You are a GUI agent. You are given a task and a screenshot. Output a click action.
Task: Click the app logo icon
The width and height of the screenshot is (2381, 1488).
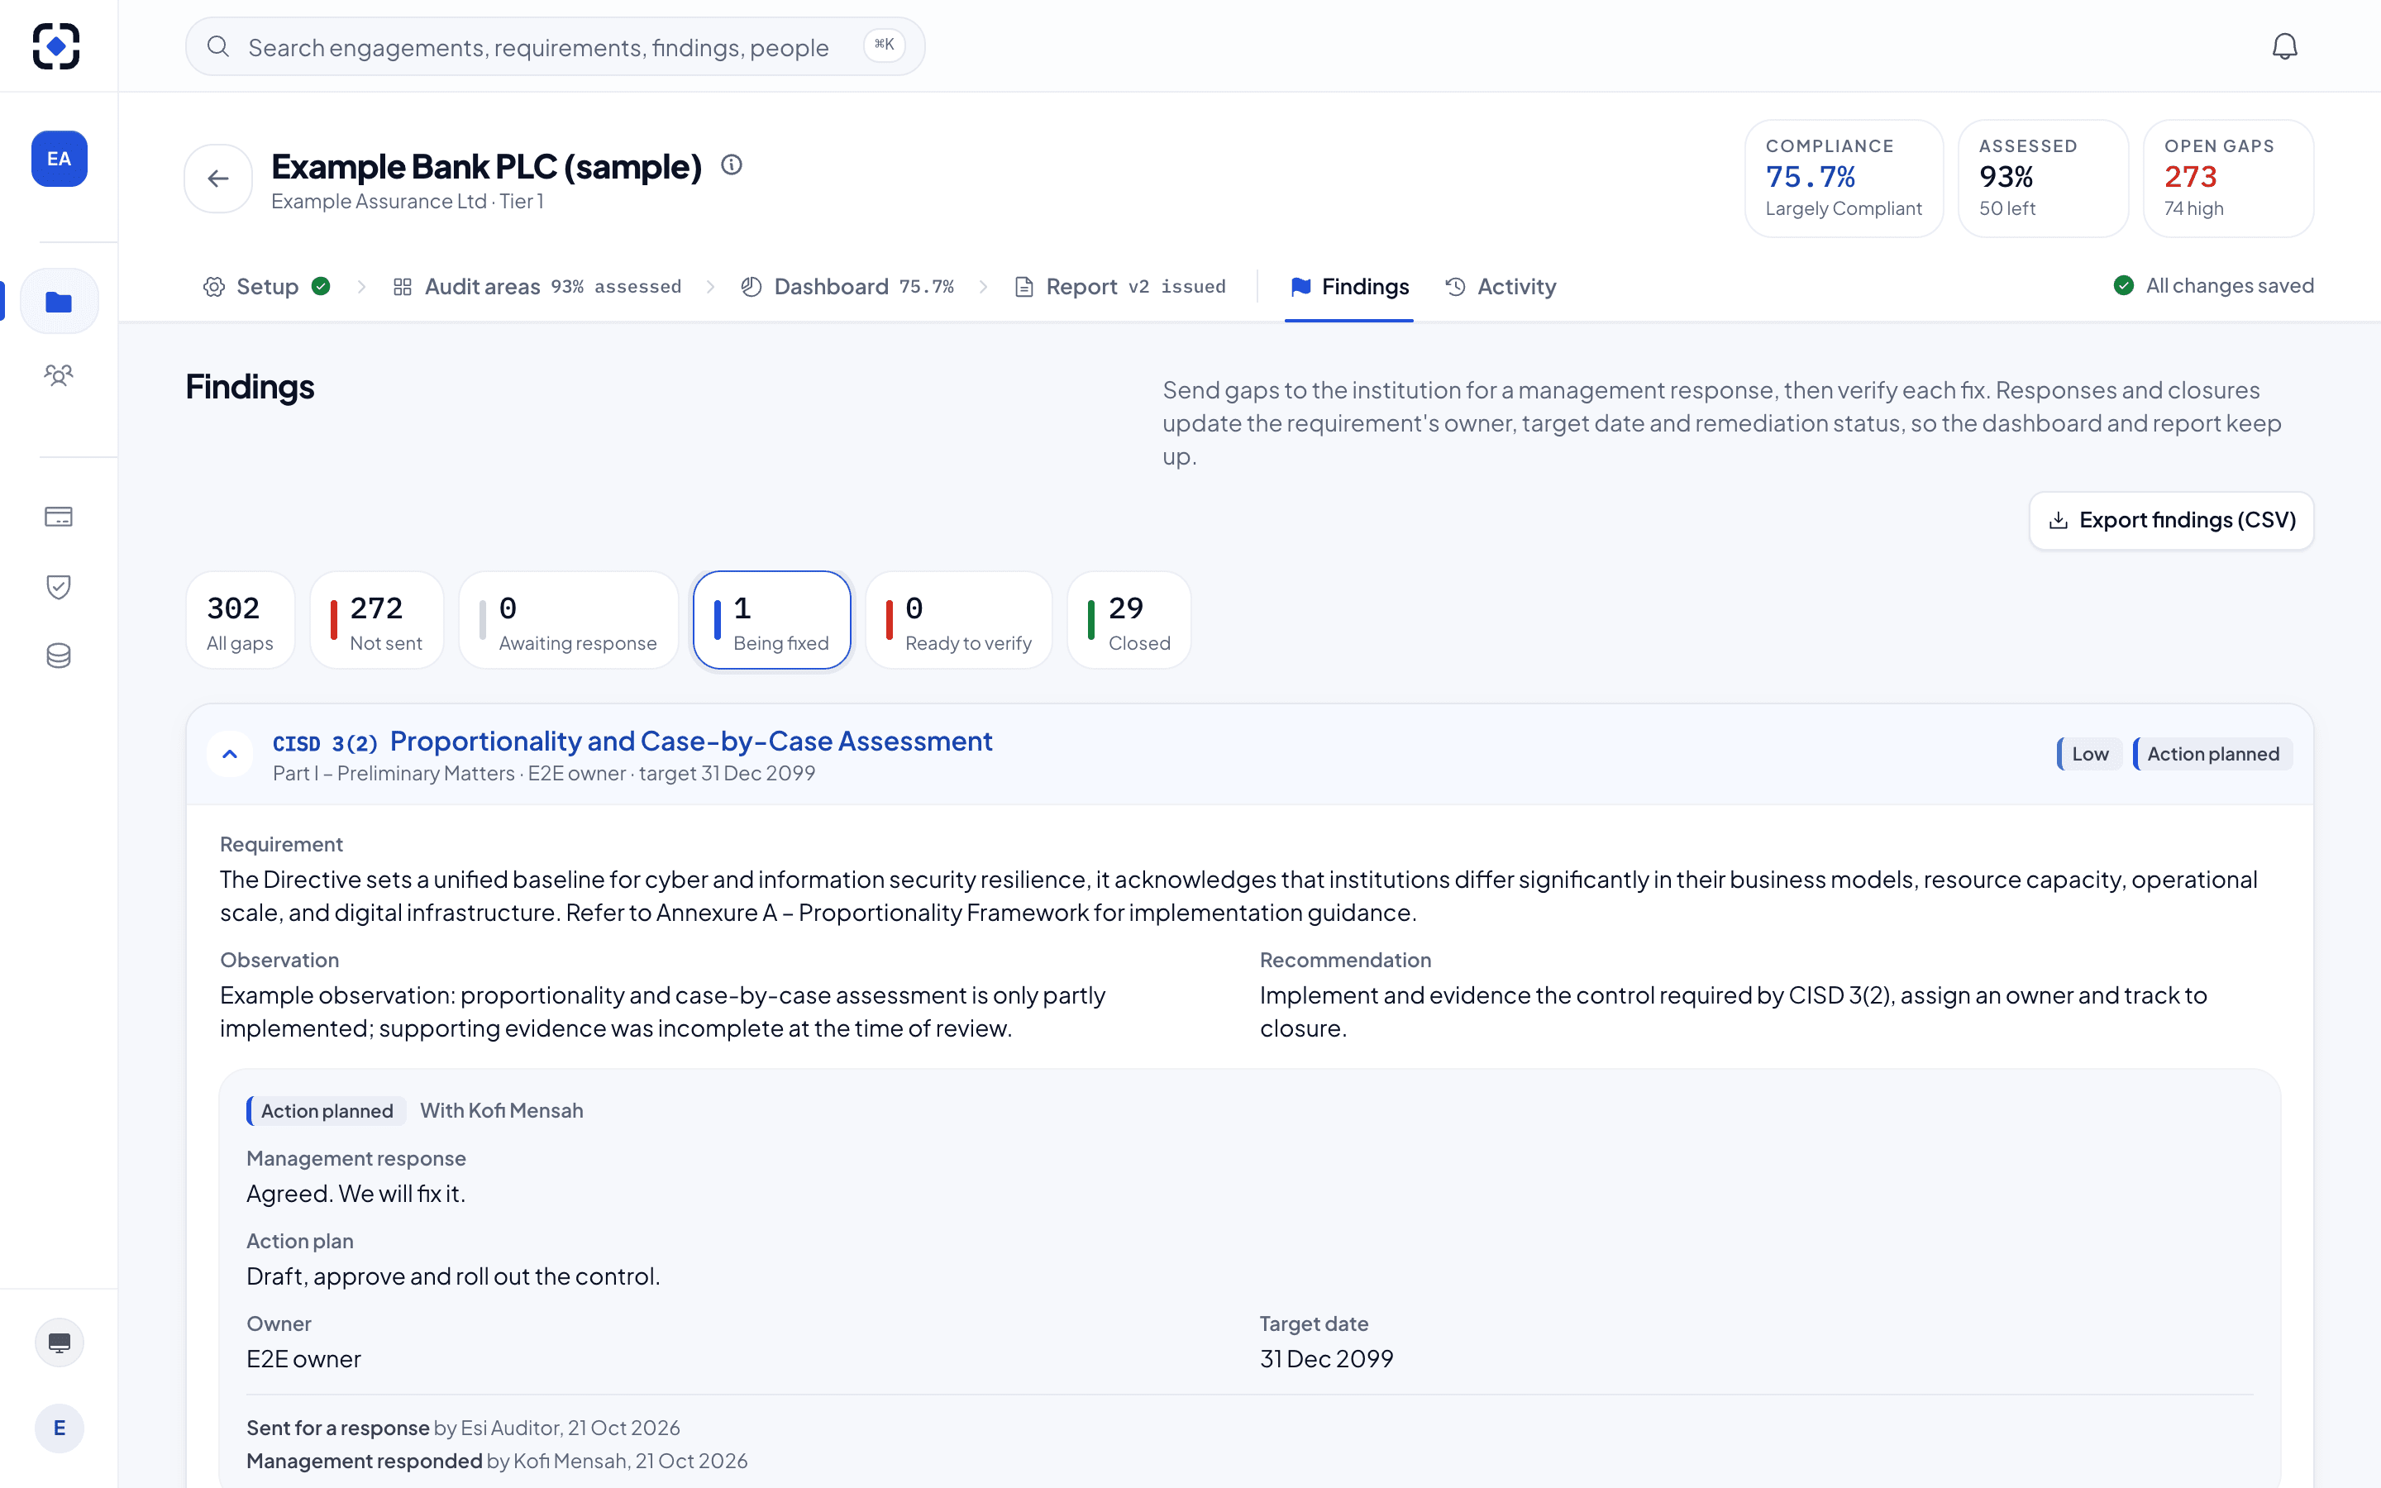point(56,46)
